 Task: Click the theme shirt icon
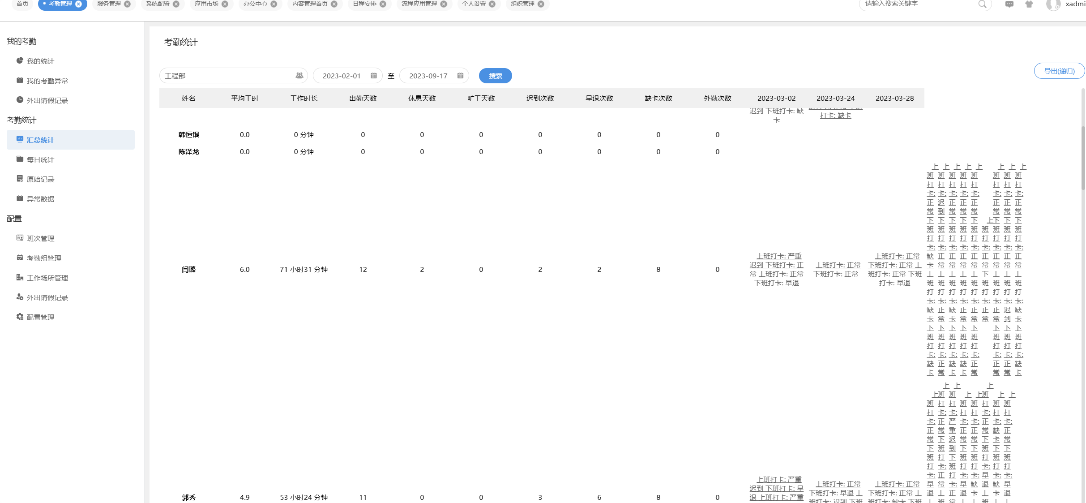click(x=1029, y=4)
